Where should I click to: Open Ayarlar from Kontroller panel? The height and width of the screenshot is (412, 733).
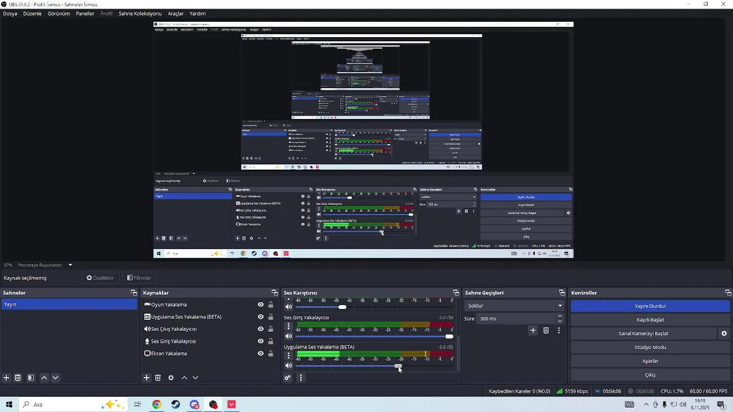pos(650,361)
